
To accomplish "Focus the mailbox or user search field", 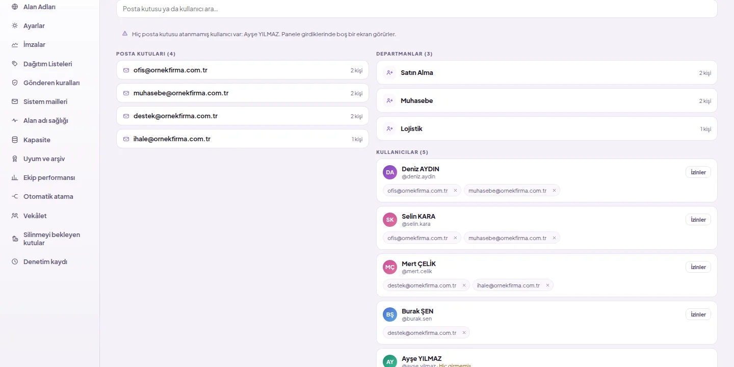I will [x=416, y=9].
